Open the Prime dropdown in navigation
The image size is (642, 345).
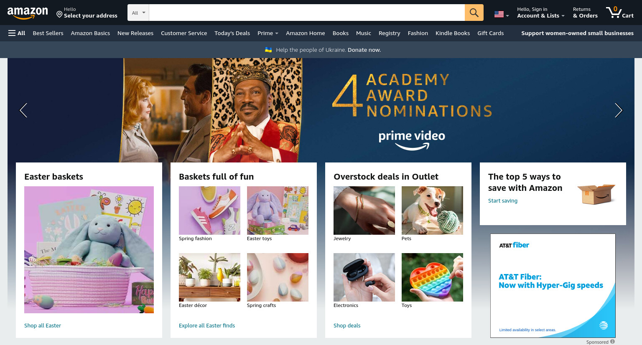tap(267, 33)
